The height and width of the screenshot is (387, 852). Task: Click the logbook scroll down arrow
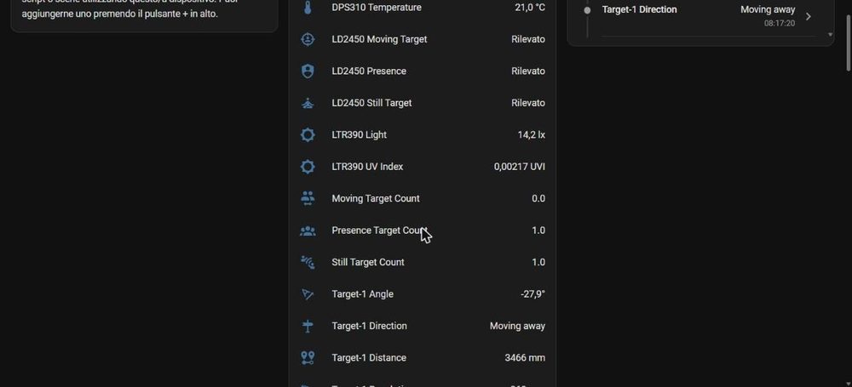[830, 34]
